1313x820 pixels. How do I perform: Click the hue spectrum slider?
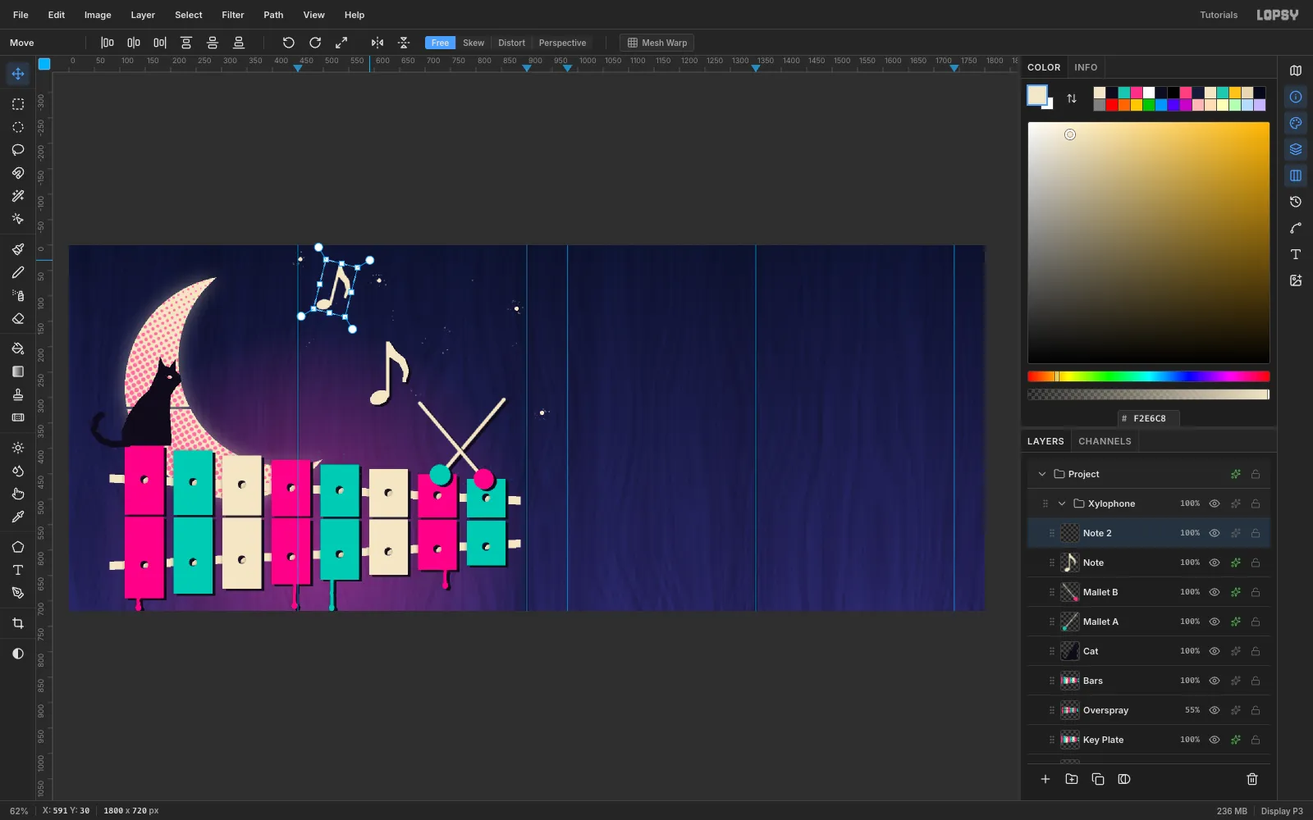(1149, 376)
